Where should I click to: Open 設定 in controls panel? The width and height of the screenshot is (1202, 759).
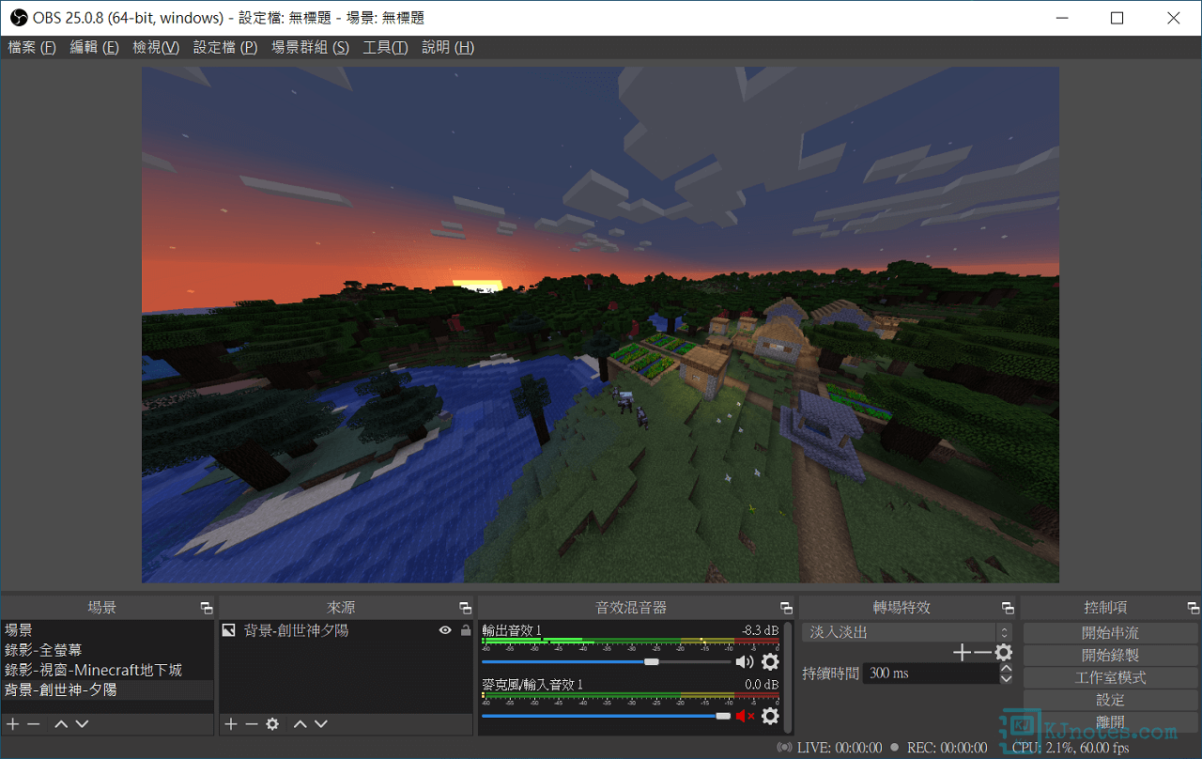1110,700
